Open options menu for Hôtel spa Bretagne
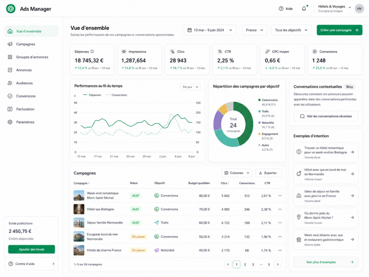The image size is (369, 277). click(280, 209)
